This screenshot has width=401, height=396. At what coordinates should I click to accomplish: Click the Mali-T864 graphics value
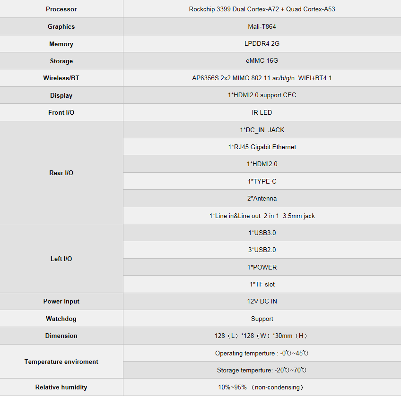tap(262, 26)
